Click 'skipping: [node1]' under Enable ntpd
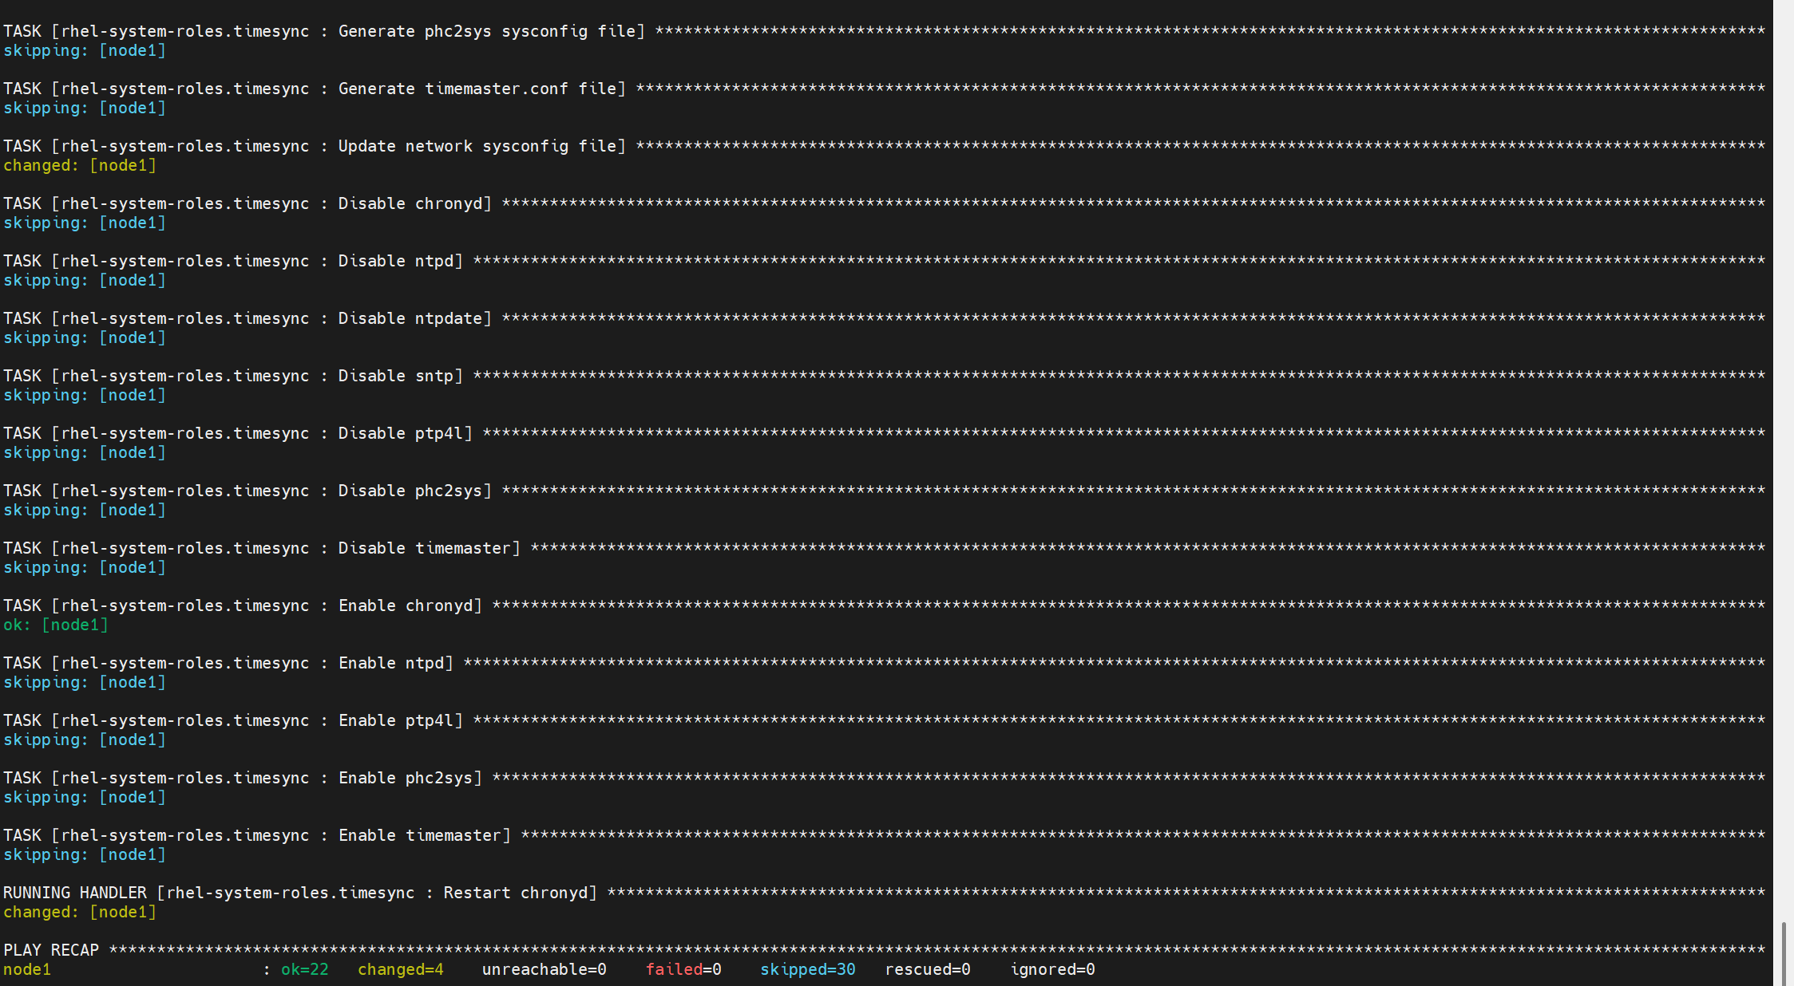Image resolution: width=1794 pixels, height=986 pixels. tap(85, 682)
